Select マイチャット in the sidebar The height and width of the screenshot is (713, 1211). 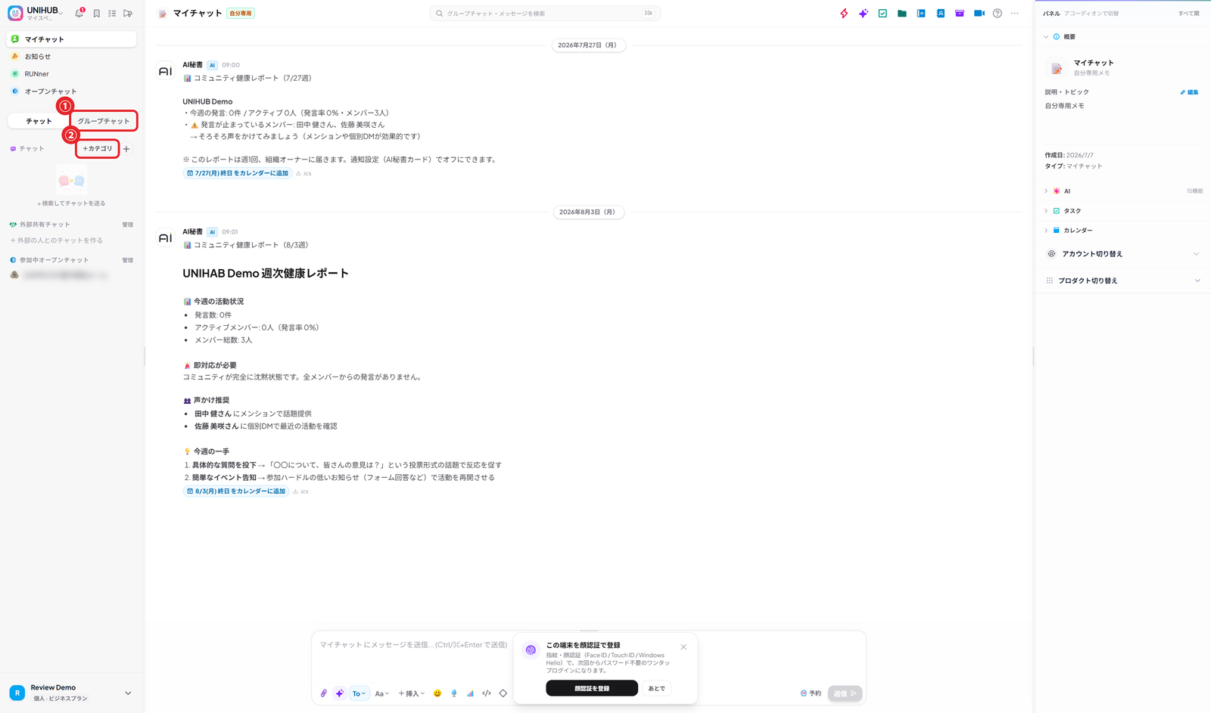click(71, 39)
